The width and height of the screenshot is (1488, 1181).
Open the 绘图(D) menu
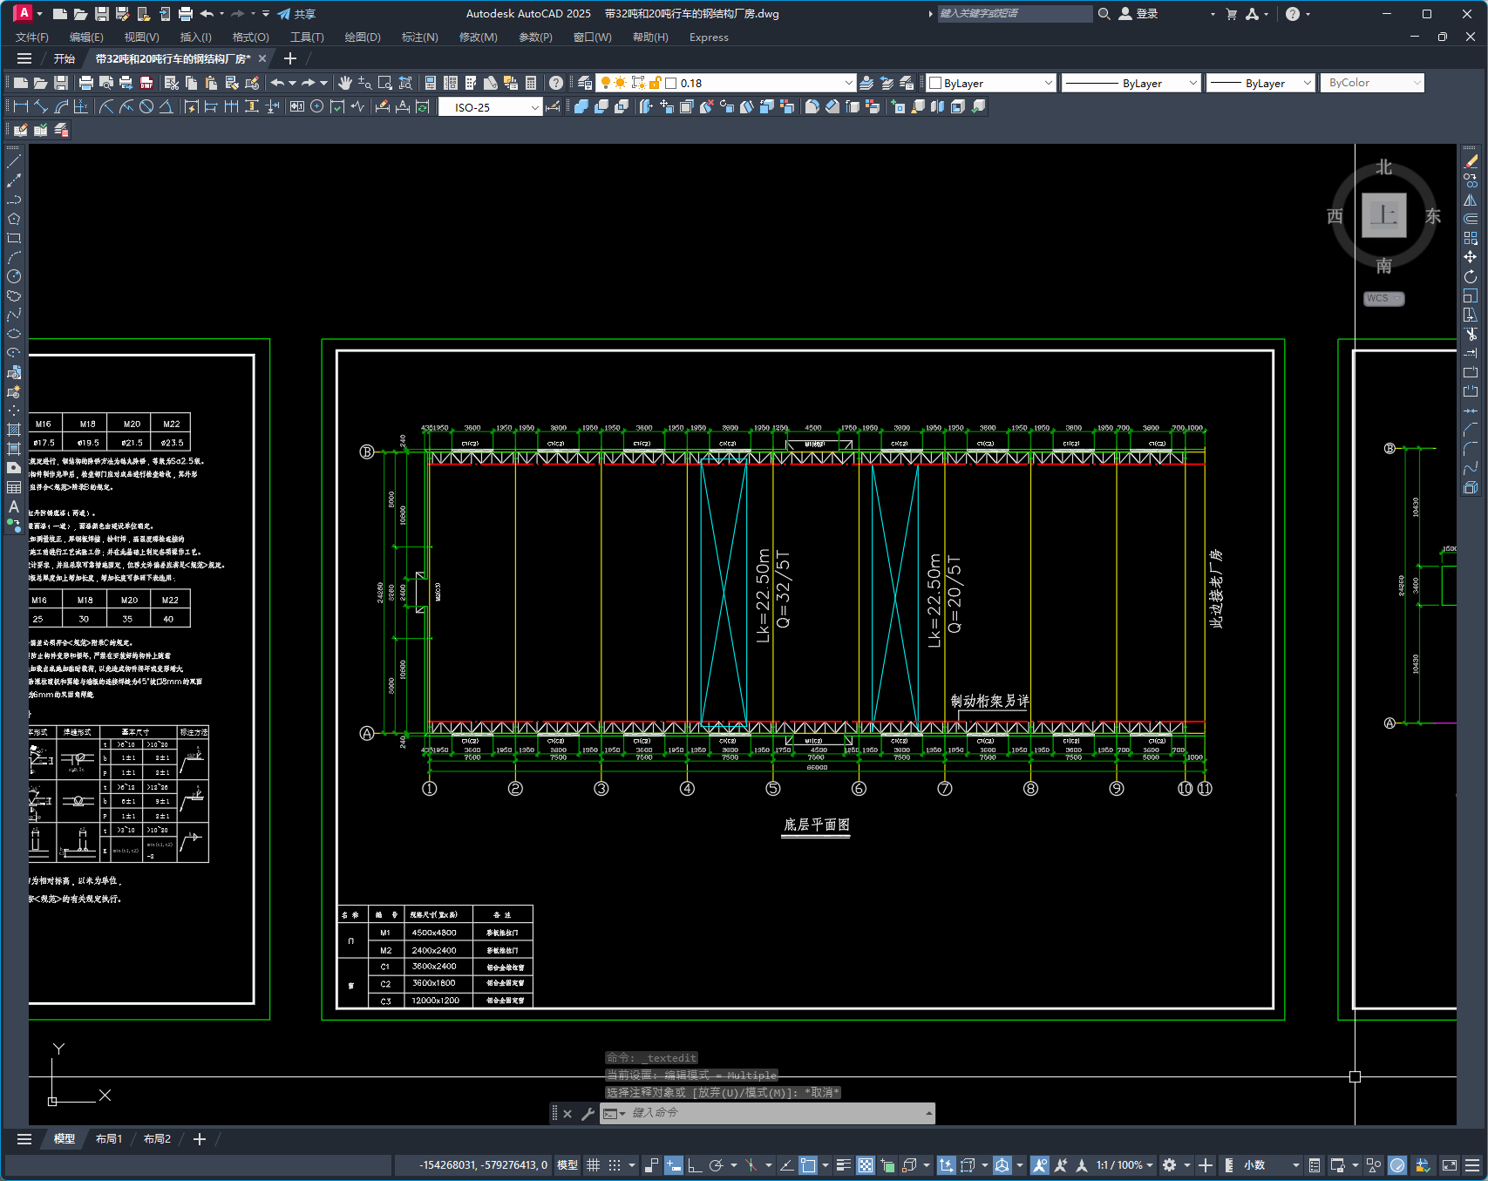click(363, 37)
